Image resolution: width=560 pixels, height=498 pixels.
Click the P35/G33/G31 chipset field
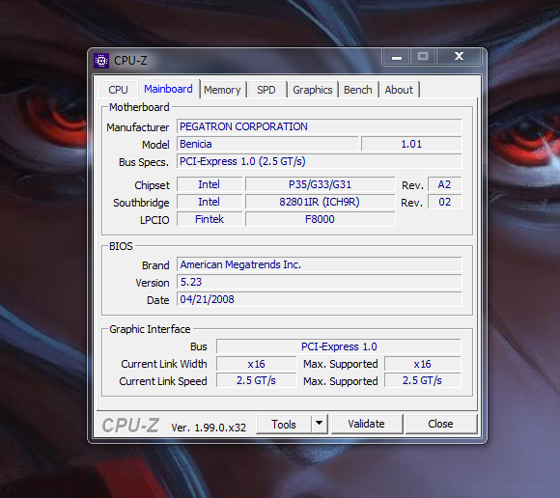coord(320,184)
